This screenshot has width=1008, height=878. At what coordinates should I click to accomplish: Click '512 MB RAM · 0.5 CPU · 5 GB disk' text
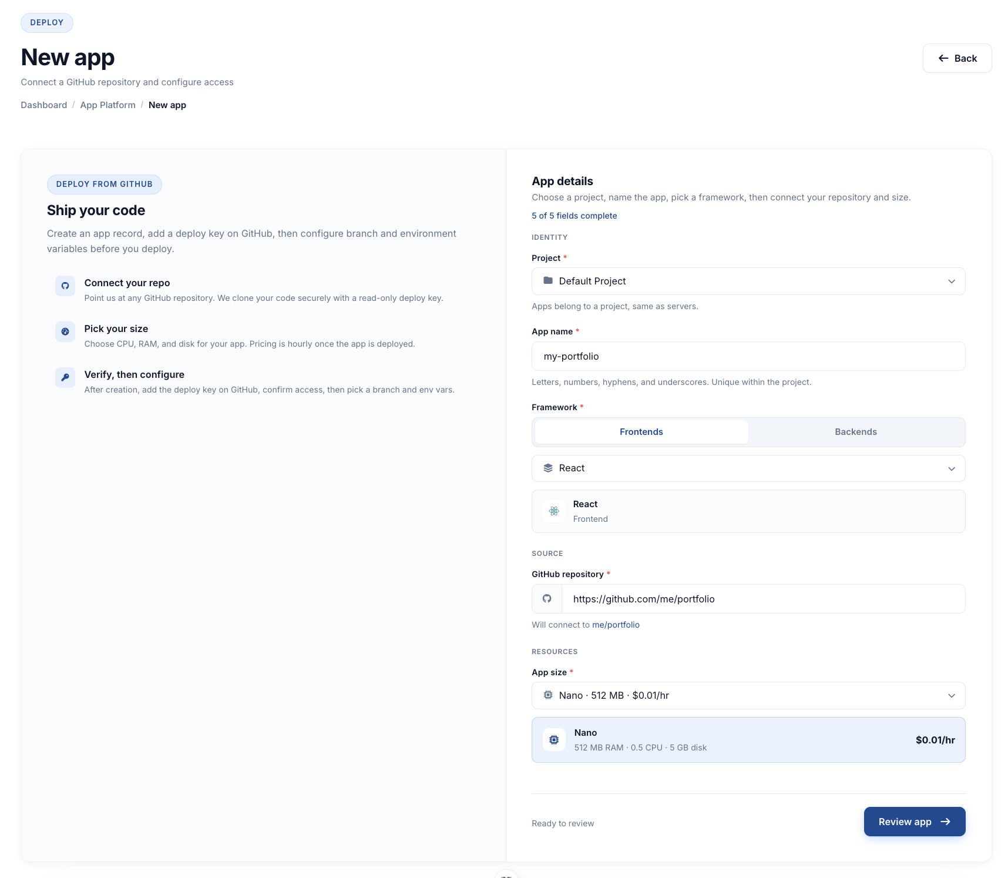click(640, 748)
